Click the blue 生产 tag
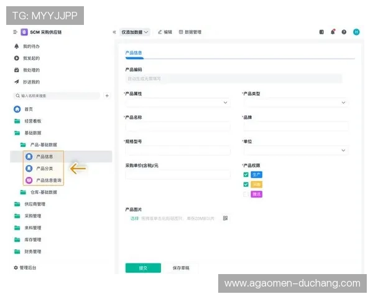 pyautogui.click(x=256, y=174)
